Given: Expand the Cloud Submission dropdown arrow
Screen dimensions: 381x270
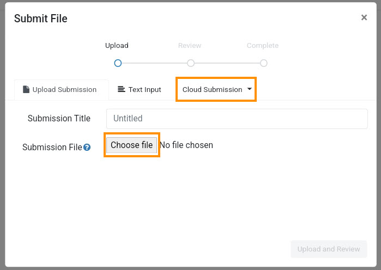Looking at the screenshot, I should point(249,89).
